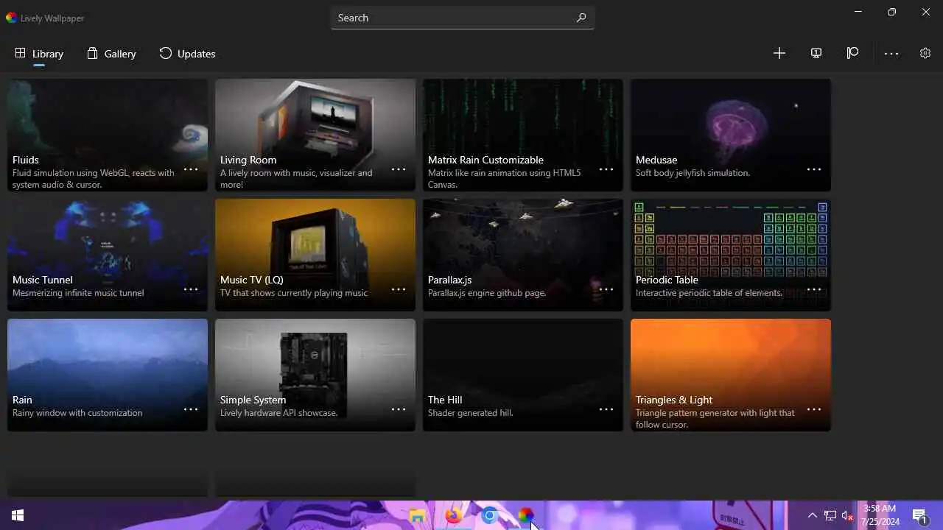Switch to the Library tab
943x530 pixels.
pos(39,54)
